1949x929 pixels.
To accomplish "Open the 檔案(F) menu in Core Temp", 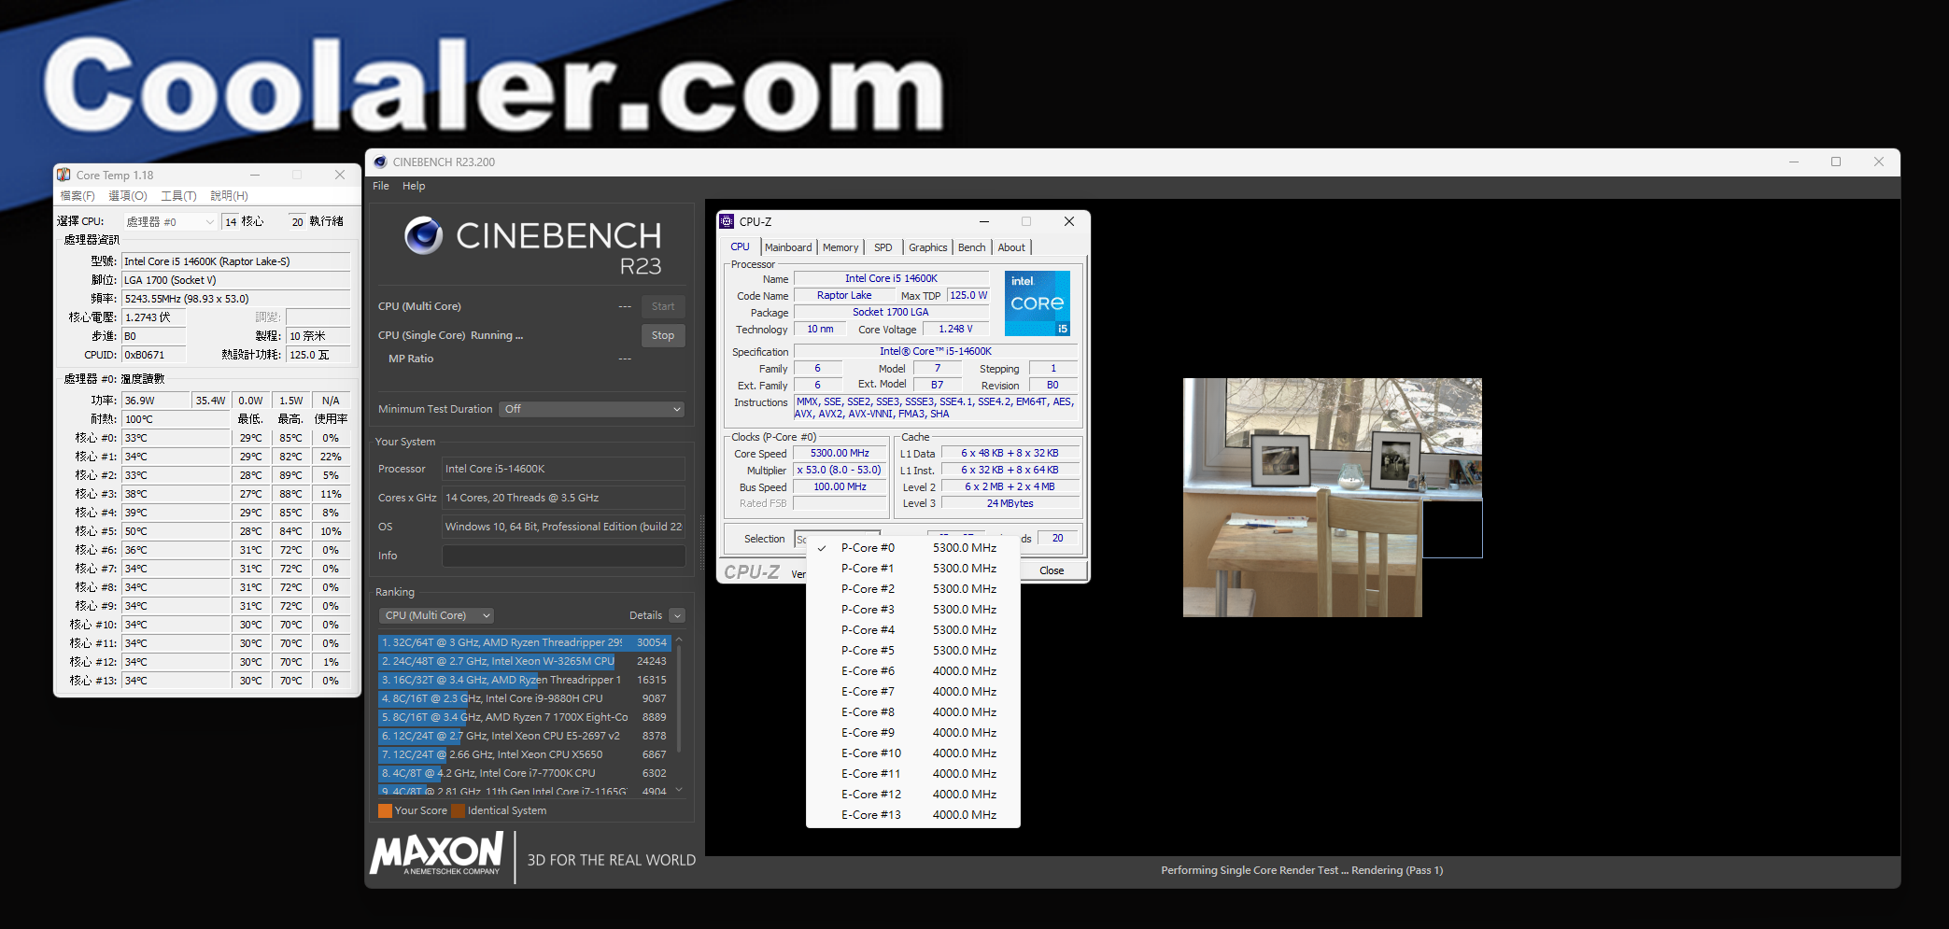I will 78,196.
